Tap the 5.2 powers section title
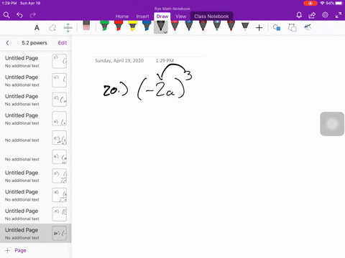This screenshot has height=258, width=345. coord(34,43)
